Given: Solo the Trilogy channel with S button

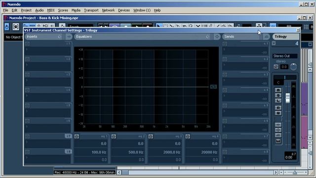Looking at the screenshot, I should [x=278, y=95].
